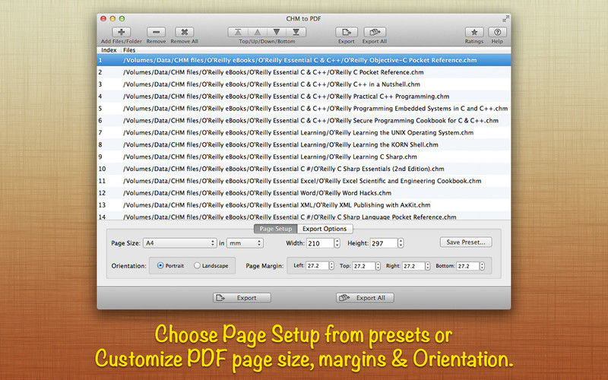This screenshot has height=380, width=608.
Task: Click the bottom Export button
Action: [x=242, y=298]
